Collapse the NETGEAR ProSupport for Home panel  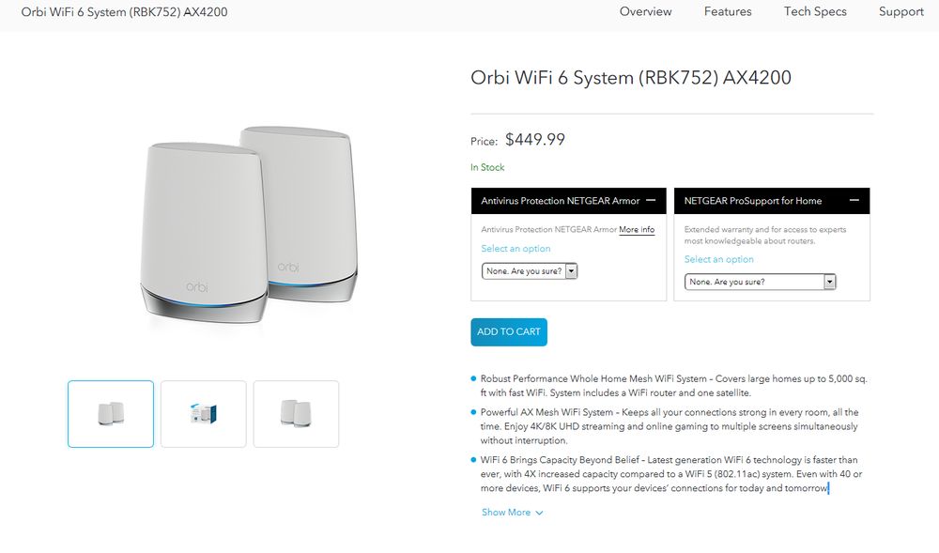coord(854,201)
